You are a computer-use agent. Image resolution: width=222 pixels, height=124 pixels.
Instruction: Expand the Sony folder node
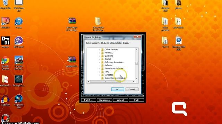click(99, 72)
